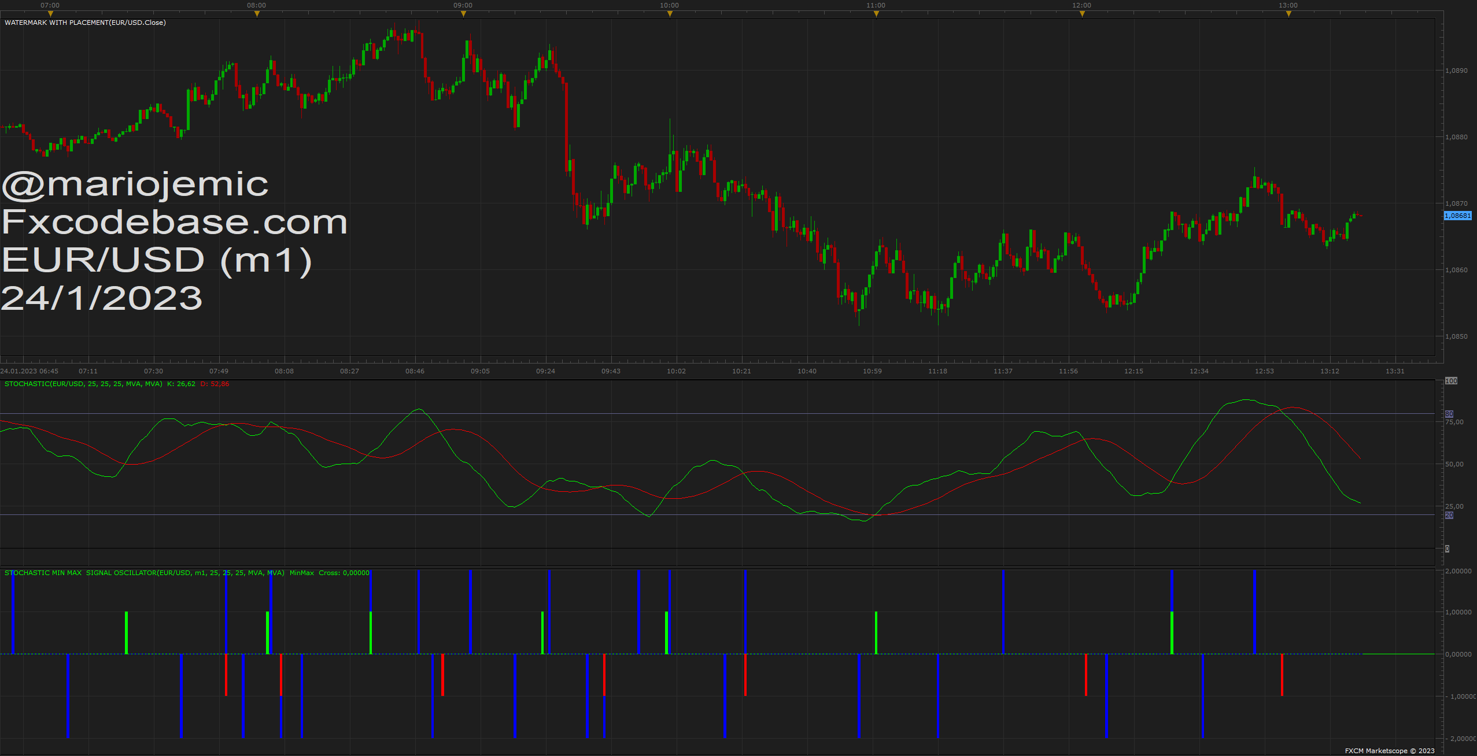This screenshot has width=1477, height=756.
Task: Click the 07:11 time axis label
Action: tap(88, 371)
